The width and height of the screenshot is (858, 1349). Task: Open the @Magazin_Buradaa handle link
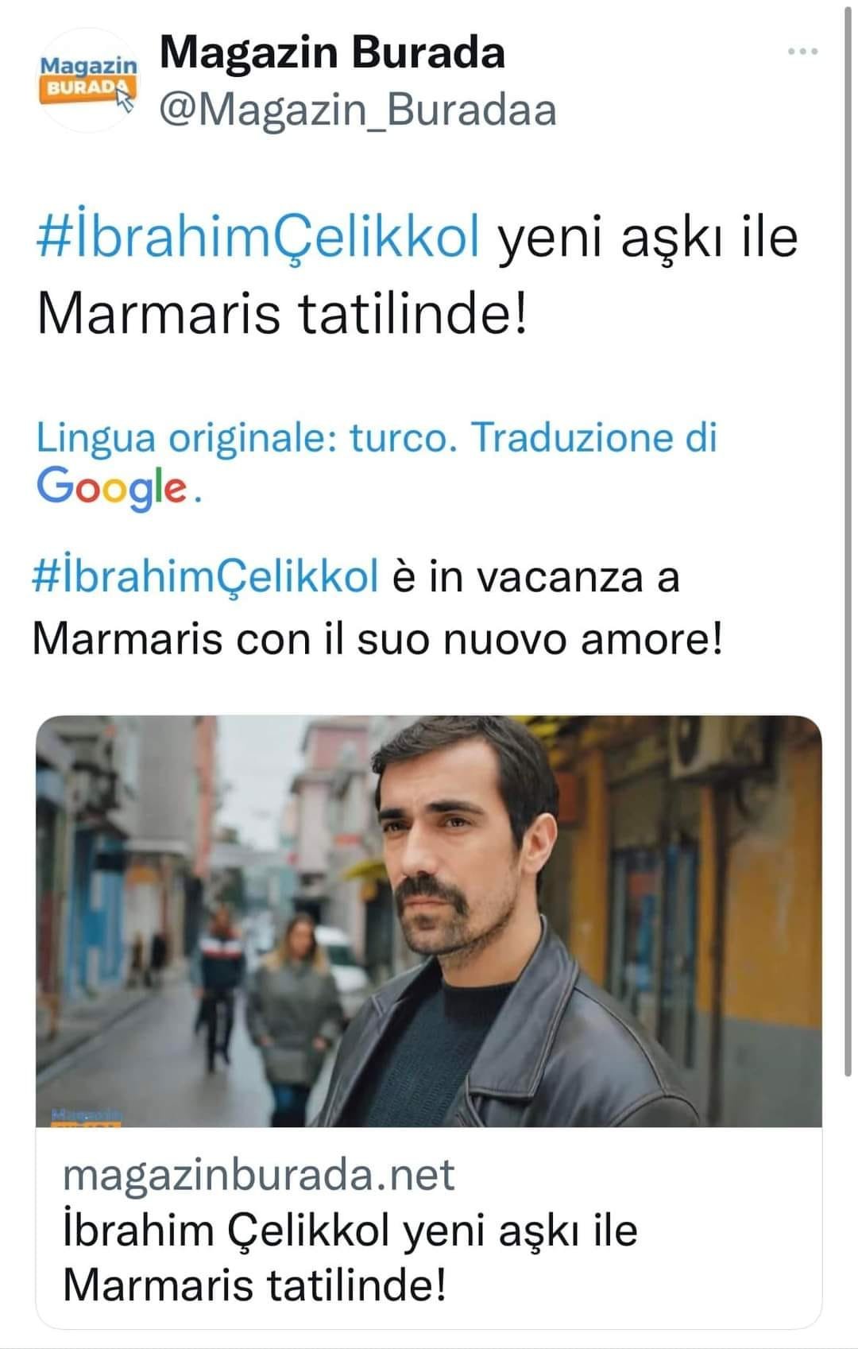click(357, 110)
